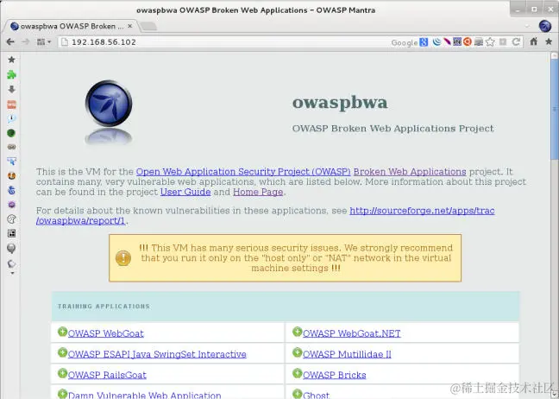The width and height of the screenshot is (559, 399).
Task: Open the toolbar menu dropdown beside forward arrow
Action: (x=43, y=42)
